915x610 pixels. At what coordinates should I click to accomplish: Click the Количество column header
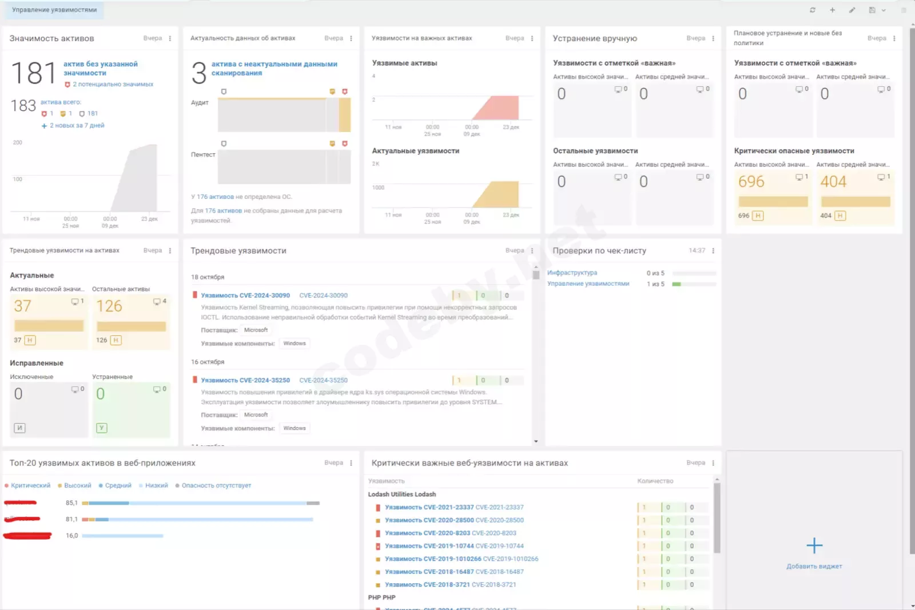[x=655, y=481]
